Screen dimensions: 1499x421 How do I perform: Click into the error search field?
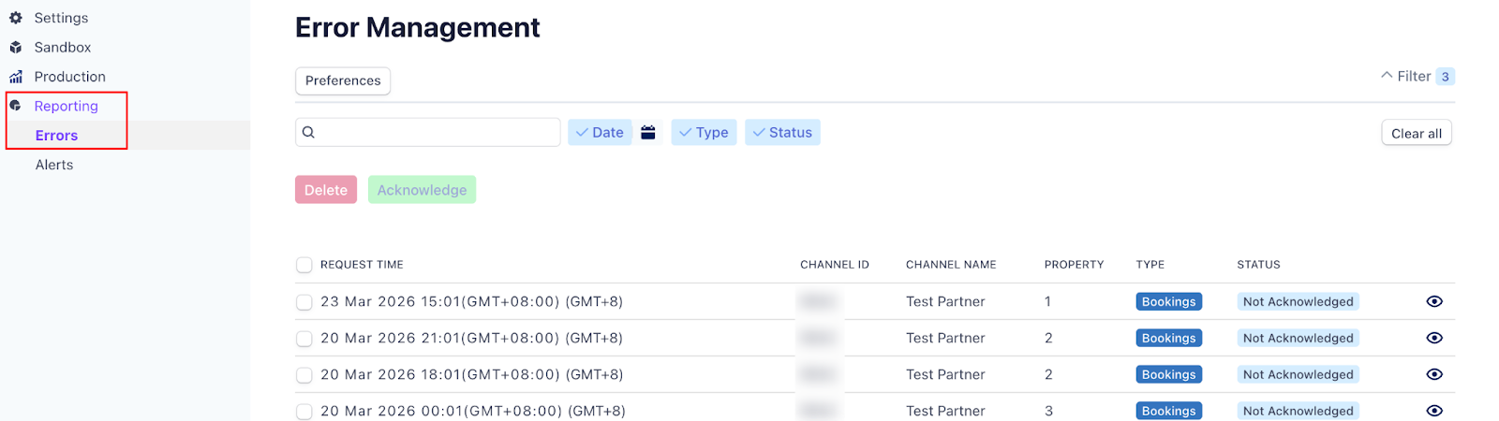pyautogui.click(x=436, y=133)
